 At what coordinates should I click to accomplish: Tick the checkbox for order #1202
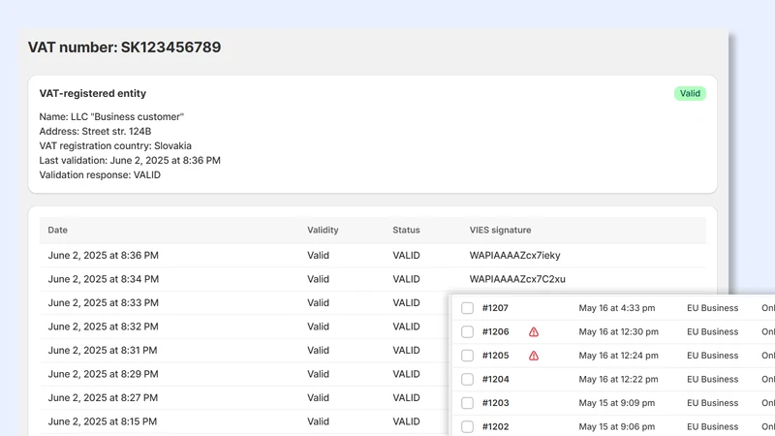(467, 426)
